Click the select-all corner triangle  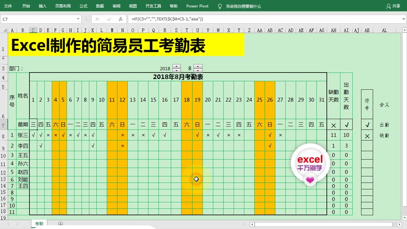(x=4, y=30)
